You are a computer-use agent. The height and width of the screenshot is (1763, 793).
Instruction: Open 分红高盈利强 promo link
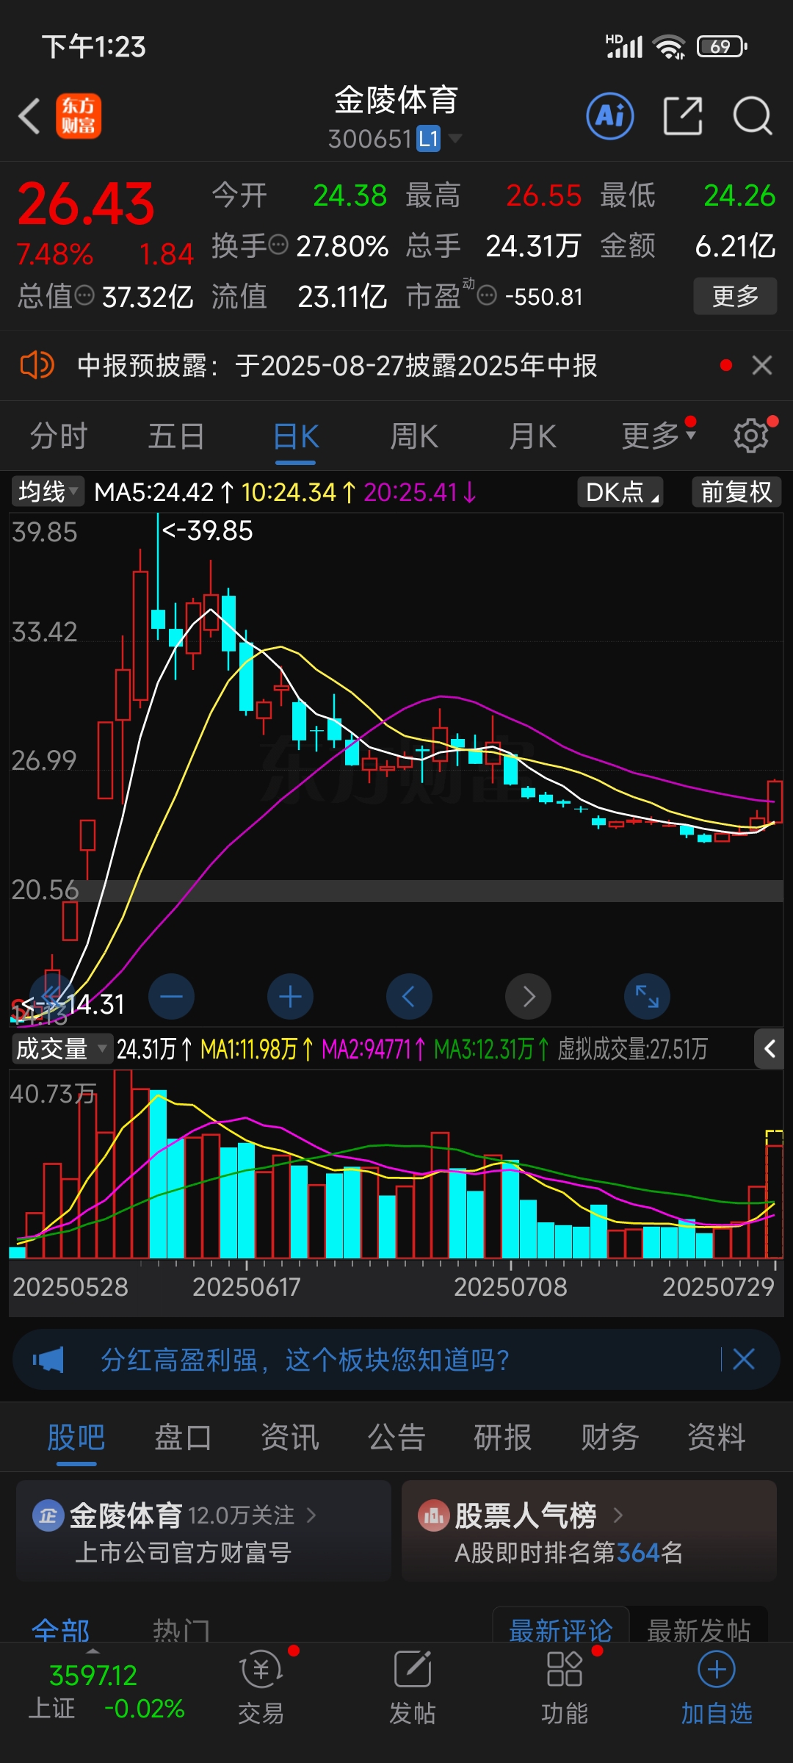coord(305,1360)
